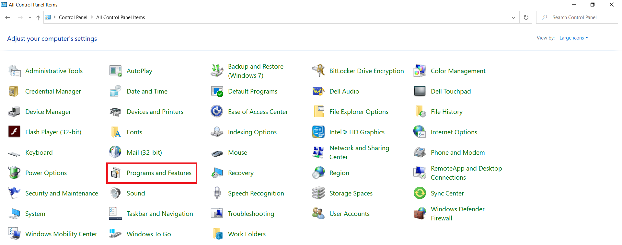This screenshot has width=622, height=245.
Task: Open the Work Folders link
Action: pyautogui.click(x=247, y=234)
